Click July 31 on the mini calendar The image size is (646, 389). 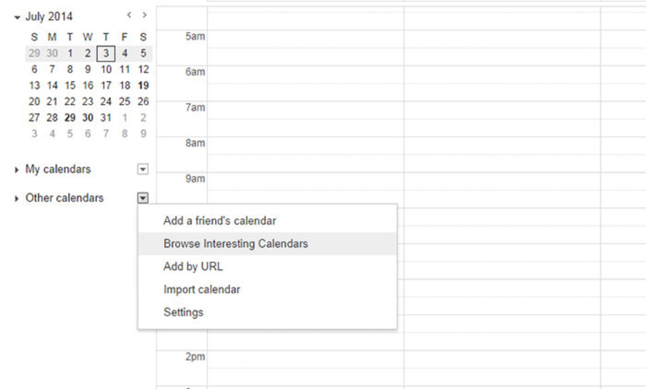pos(106,118)
